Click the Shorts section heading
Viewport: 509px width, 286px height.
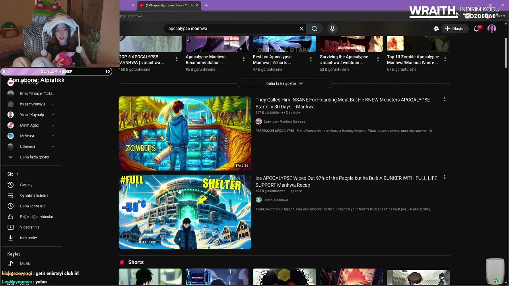pos(136,262)
